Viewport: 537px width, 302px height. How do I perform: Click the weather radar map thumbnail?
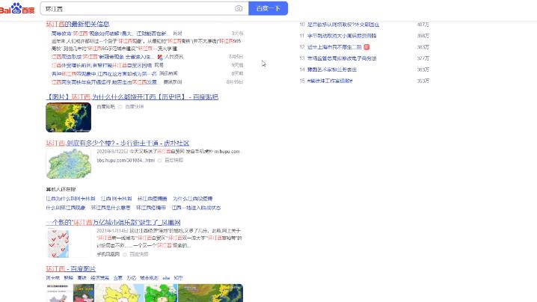pos(68,117)
